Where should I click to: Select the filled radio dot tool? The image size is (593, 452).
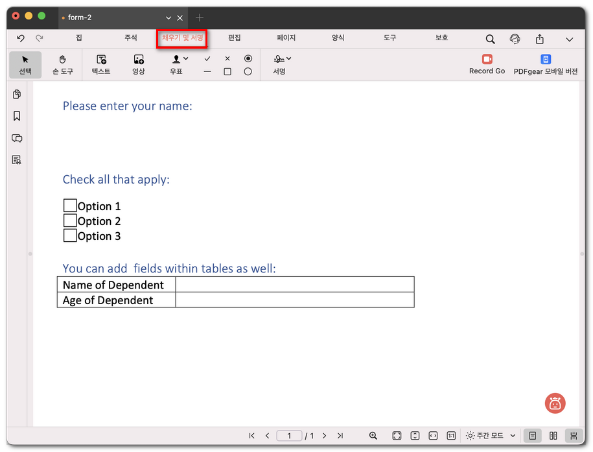tap(248, 59)
